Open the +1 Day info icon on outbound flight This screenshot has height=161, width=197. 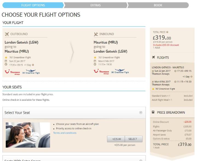coord(33,65)
